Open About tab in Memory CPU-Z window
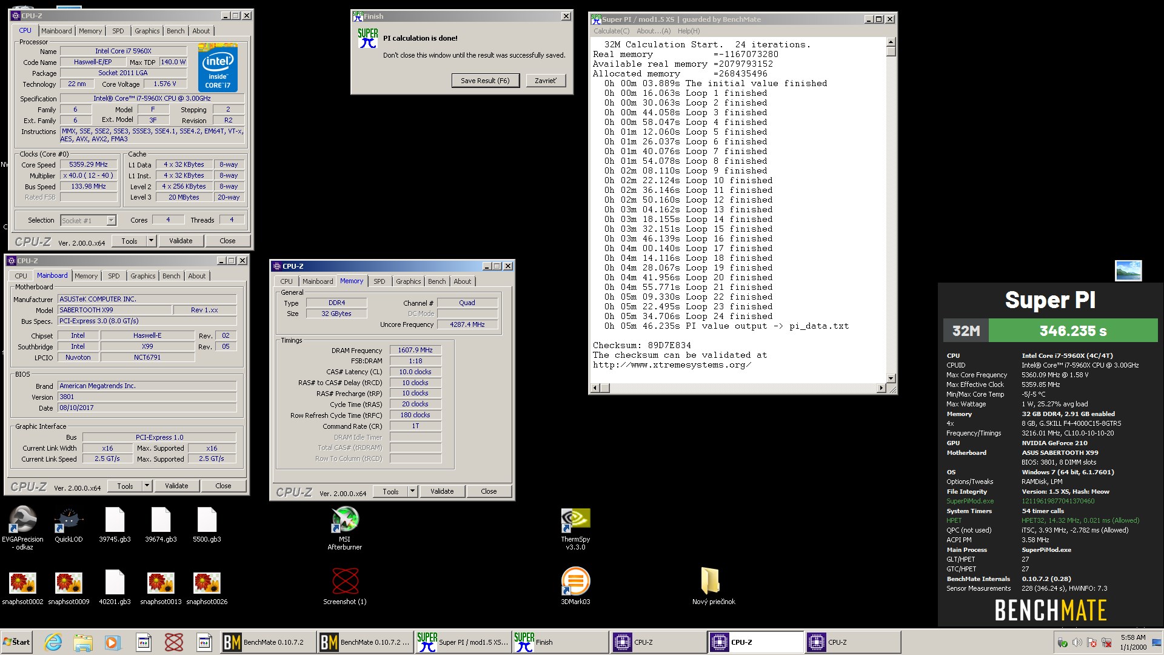Image resolution: width=1164 pixels, height=655 pixels. 463,281
